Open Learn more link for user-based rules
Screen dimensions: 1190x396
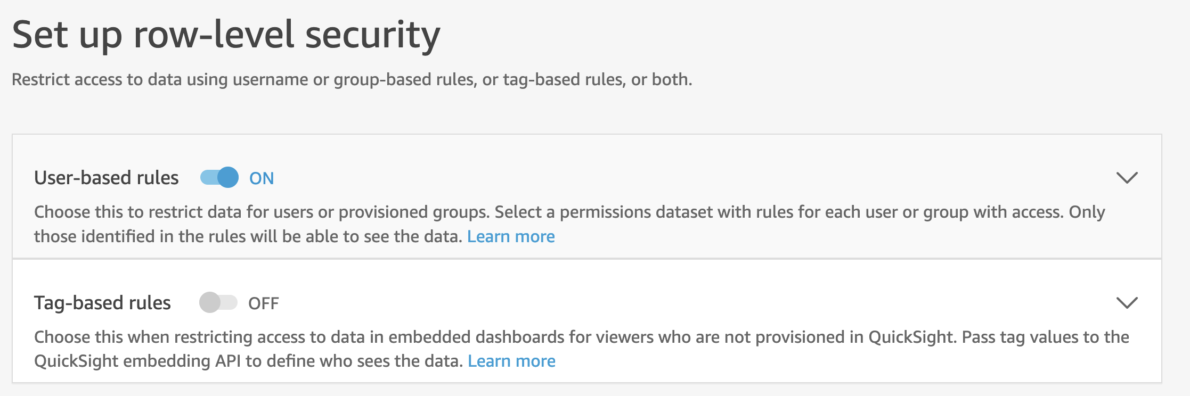(x=511, y=236)
